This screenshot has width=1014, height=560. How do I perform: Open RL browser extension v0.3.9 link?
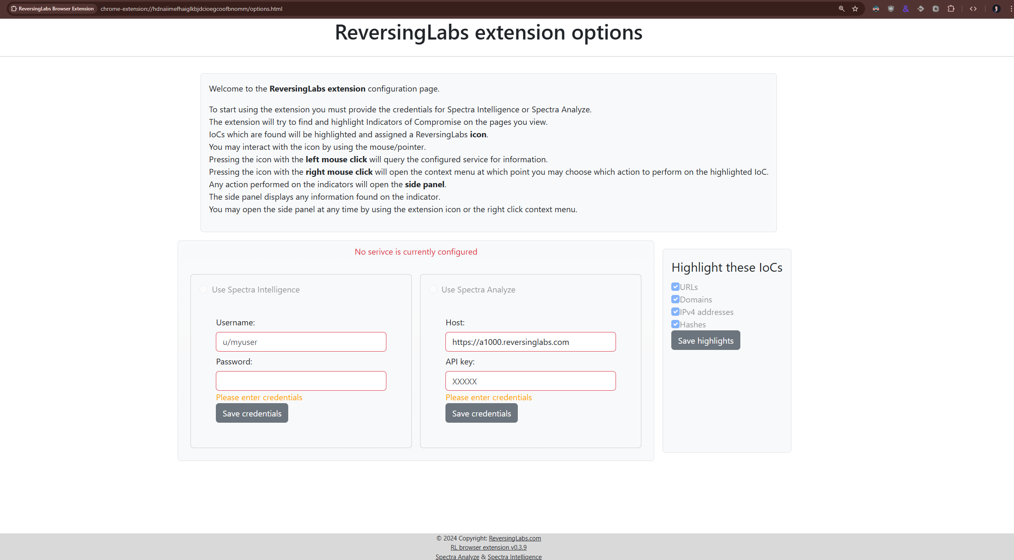pyautogui.click(x=489, y=548)
